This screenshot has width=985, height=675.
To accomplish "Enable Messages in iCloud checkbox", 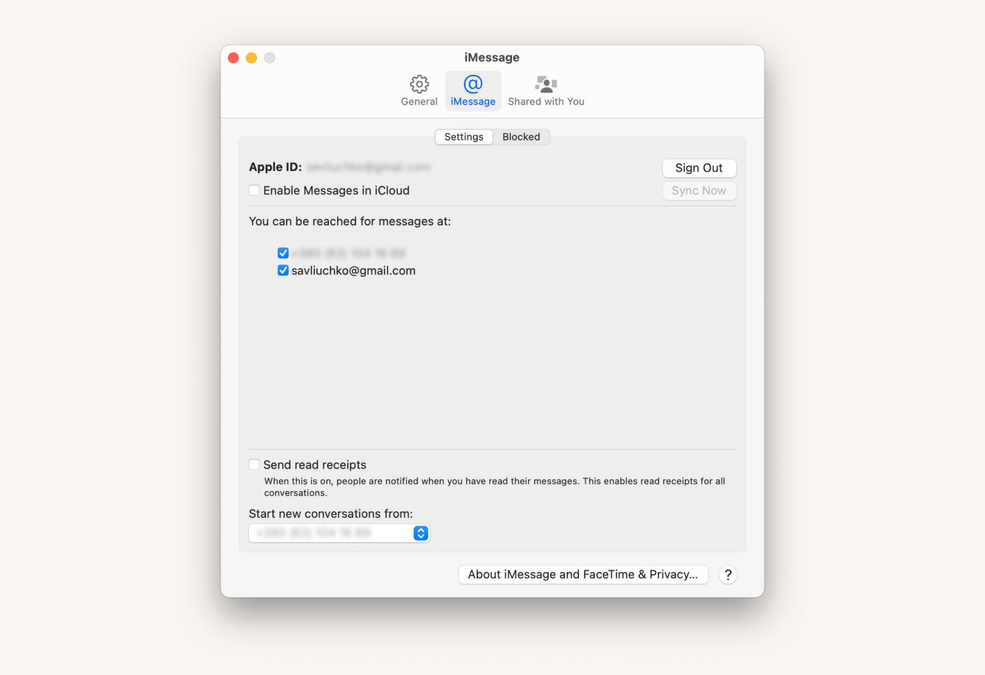I will point(254,191).
